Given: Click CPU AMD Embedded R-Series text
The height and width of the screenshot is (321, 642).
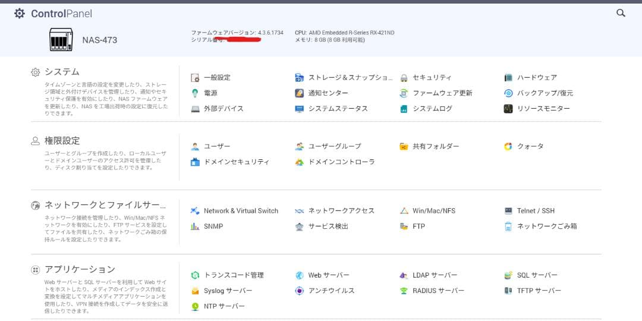Looking at the screenshot, I should point(345,32).
